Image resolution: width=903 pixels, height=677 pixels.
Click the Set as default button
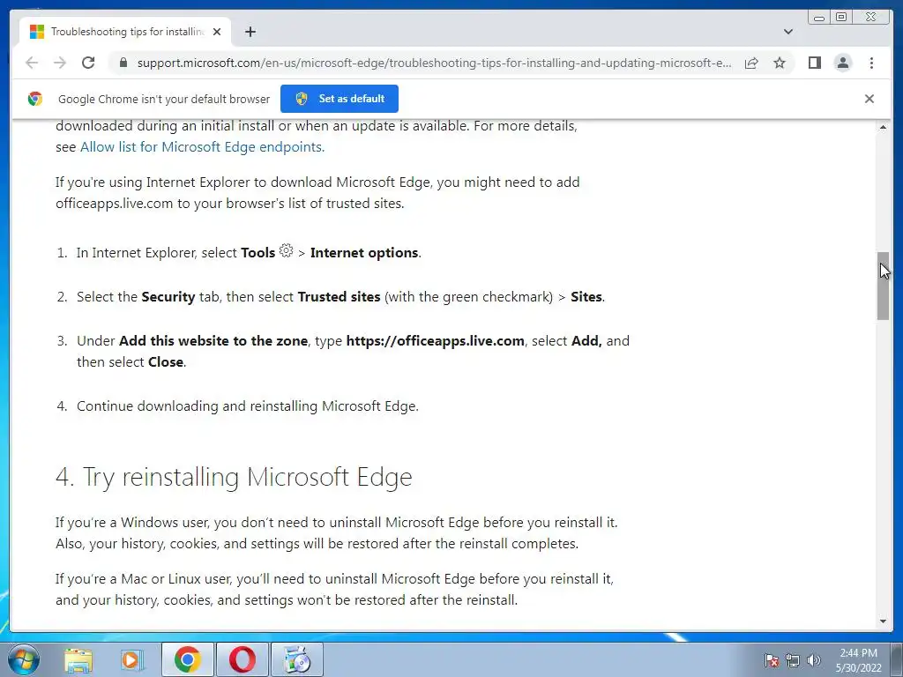click(x=340, y=99)
